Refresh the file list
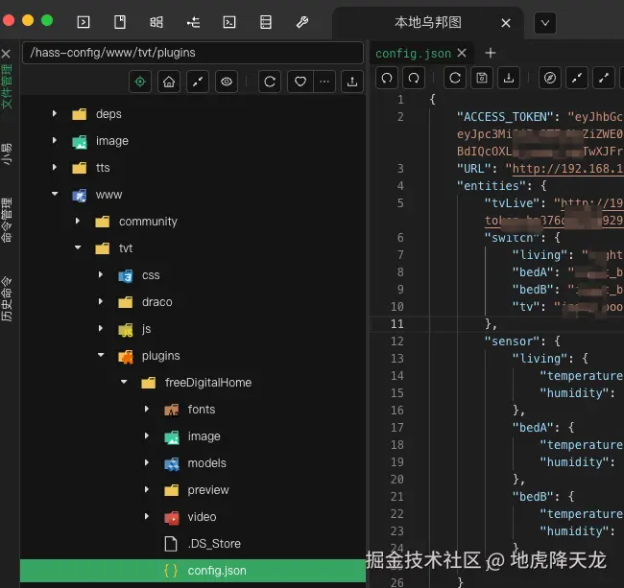This screenshot has height=588, width=624. tap(270, 82)
